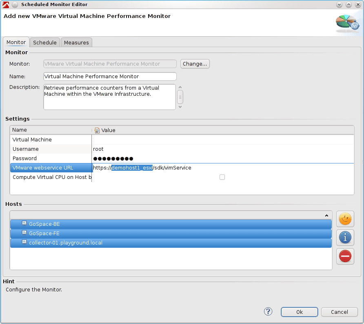This screenshot has width=364, height=324.
Task: Click the Username value 'root'
Action: [x=98, y=149]
